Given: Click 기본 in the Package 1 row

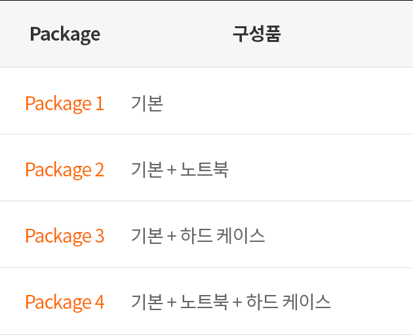Looking at the screenshot, I should [x=147, y=103].
